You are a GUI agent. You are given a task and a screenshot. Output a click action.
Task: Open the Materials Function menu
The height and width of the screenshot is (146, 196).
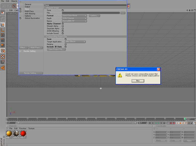(x=23, y=128)
